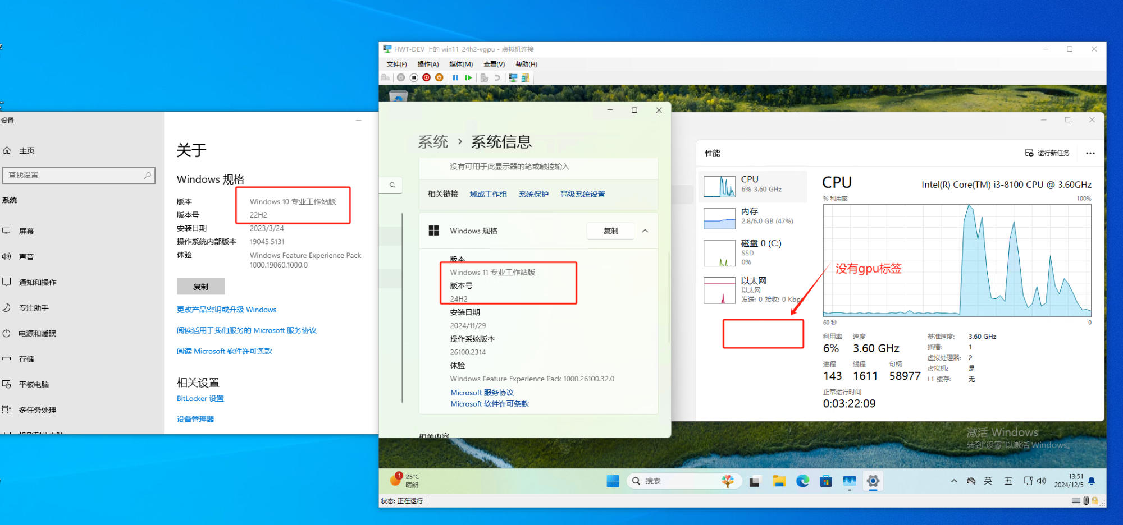Open the 文件(F) menu
This screenshot has width=1123, height=525.
tap(396, 64)
